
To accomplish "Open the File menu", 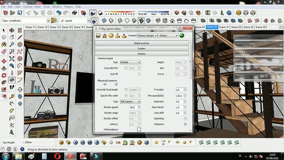I will pos(3,7).
